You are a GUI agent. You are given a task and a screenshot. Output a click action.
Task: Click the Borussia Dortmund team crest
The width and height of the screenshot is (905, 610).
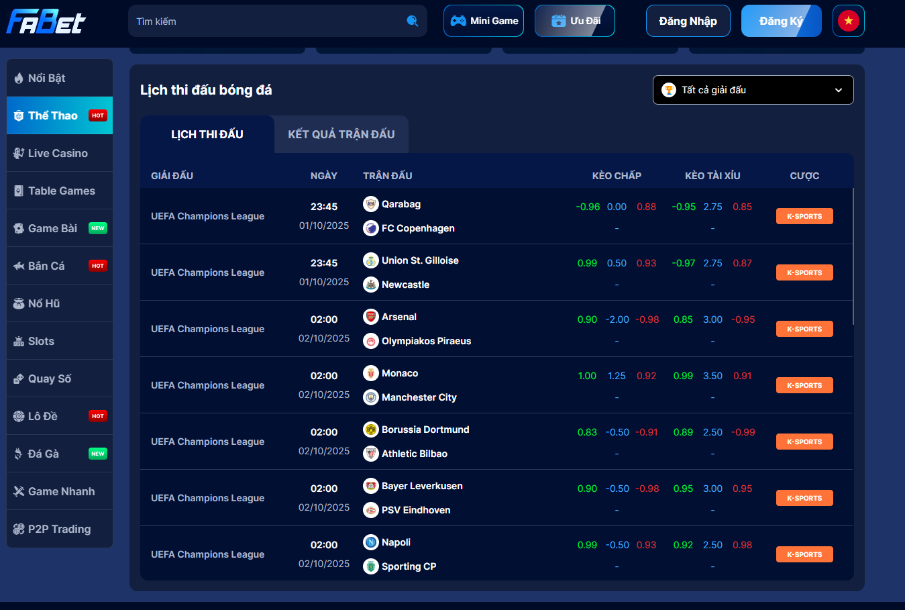coord(371,429)
